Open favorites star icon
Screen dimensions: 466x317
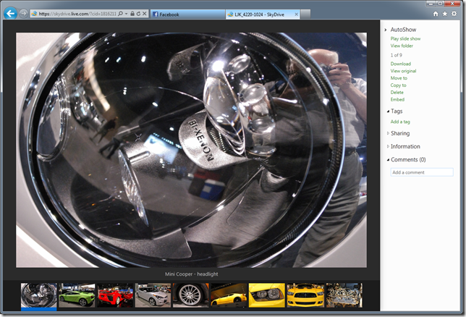tap(444, 14)
